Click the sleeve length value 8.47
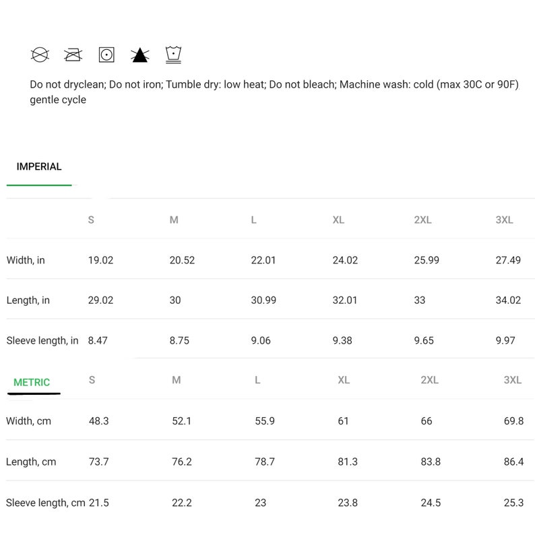535x535 pixels. (x=98, y=340)
